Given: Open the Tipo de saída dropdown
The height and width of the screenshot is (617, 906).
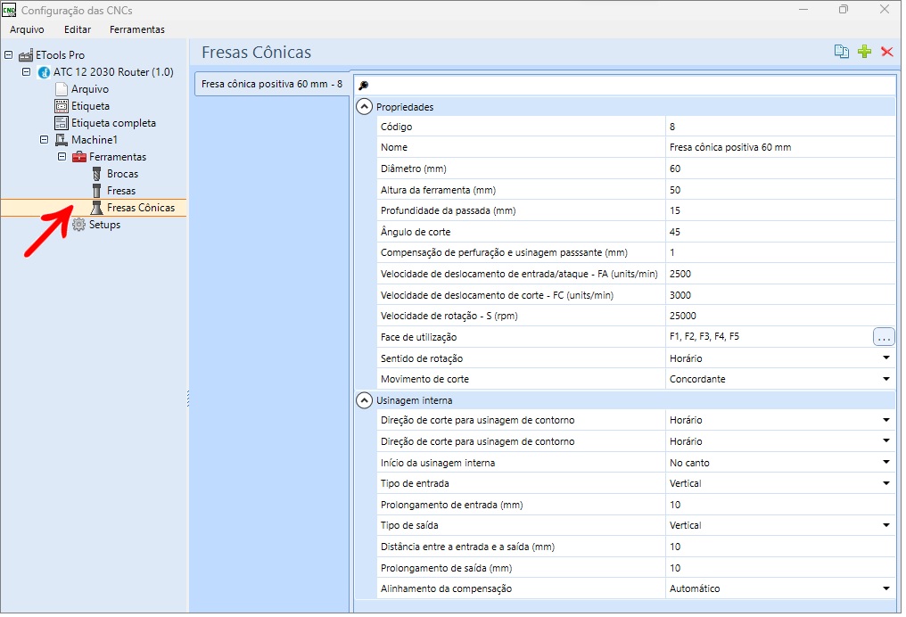Looking at the screenshot, I should [885, 525].
